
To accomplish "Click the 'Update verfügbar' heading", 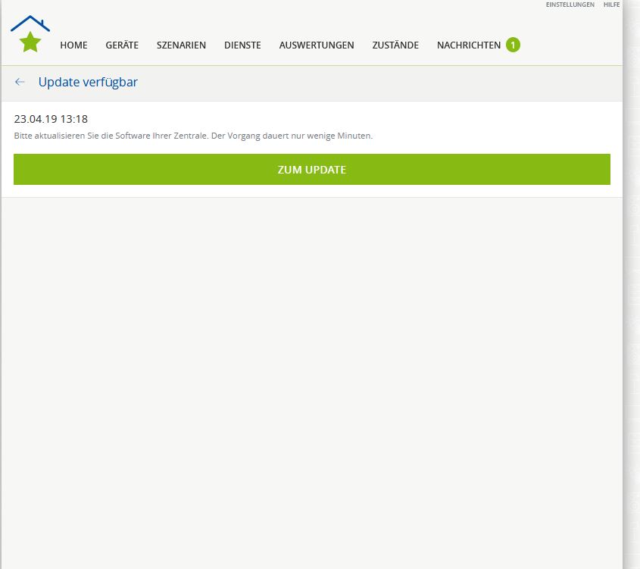I will click(x=88, y=82).
